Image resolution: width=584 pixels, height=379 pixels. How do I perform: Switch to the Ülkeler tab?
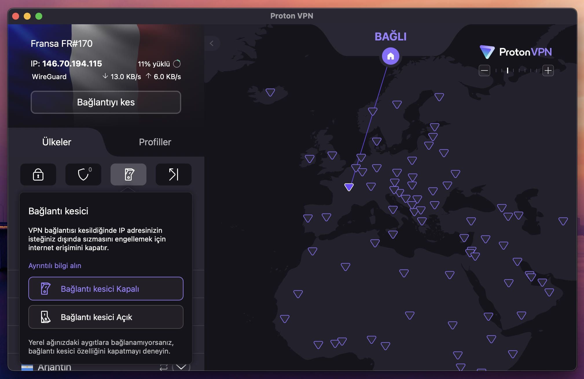[57, 142]
